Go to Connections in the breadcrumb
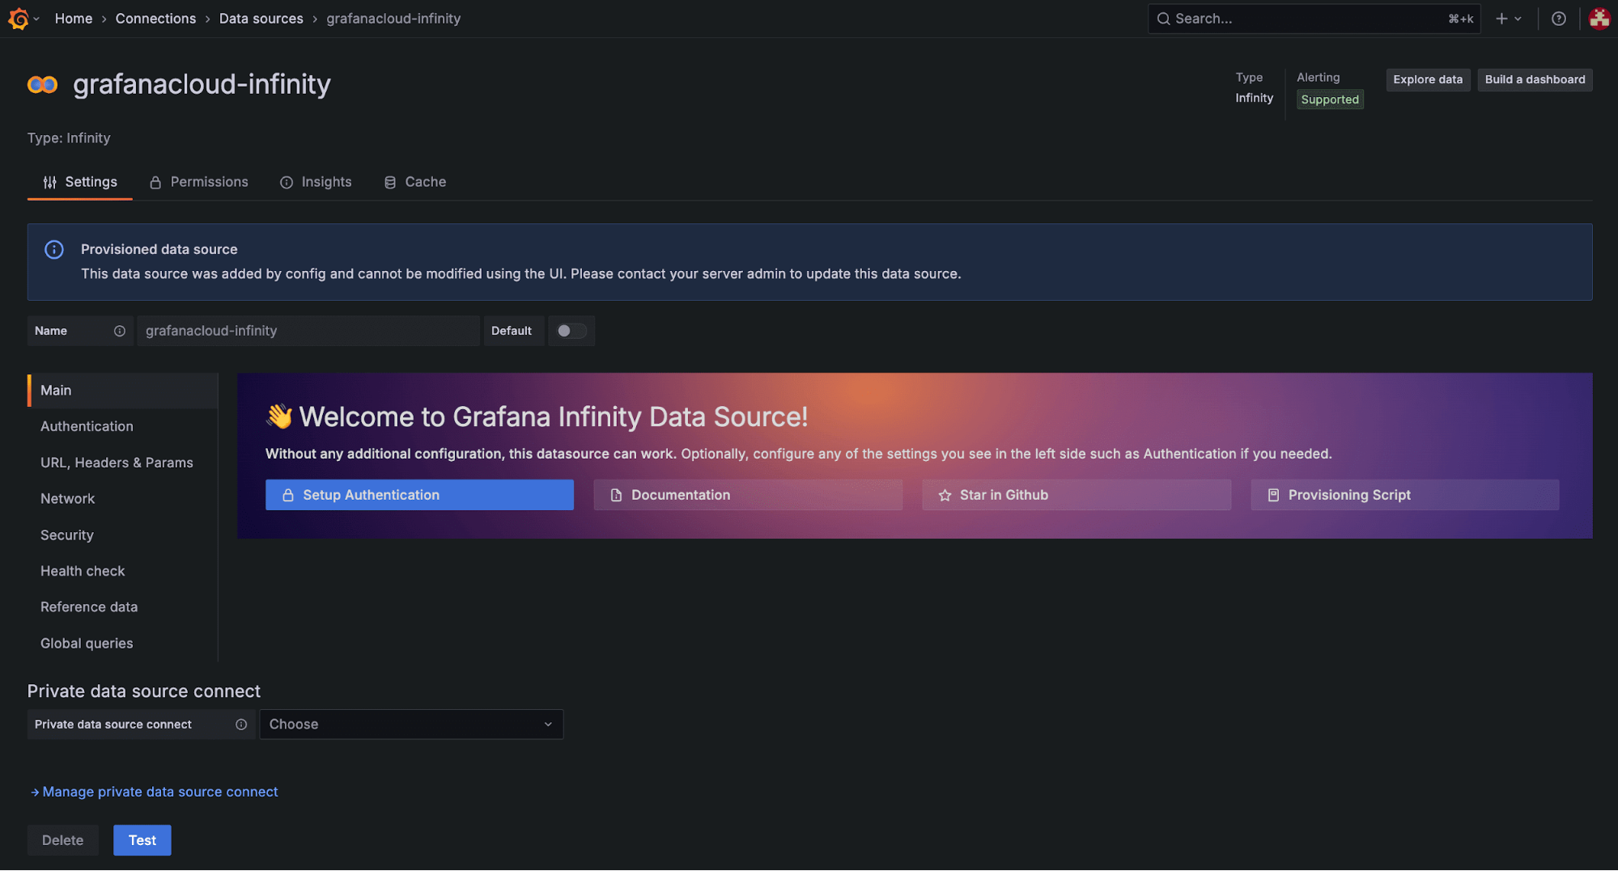 pos(155,19)
